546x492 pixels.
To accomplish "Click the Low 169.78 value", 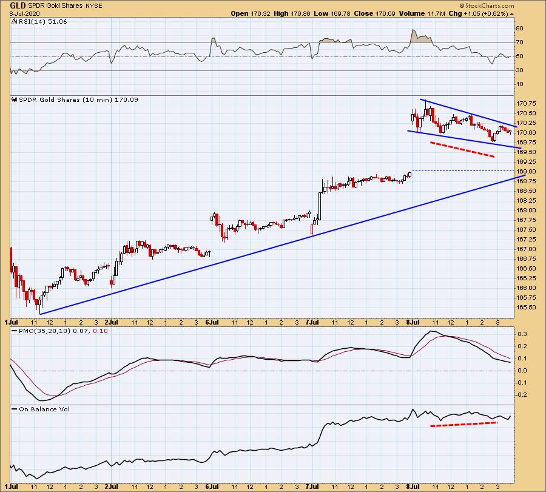I will click(332, 13).
